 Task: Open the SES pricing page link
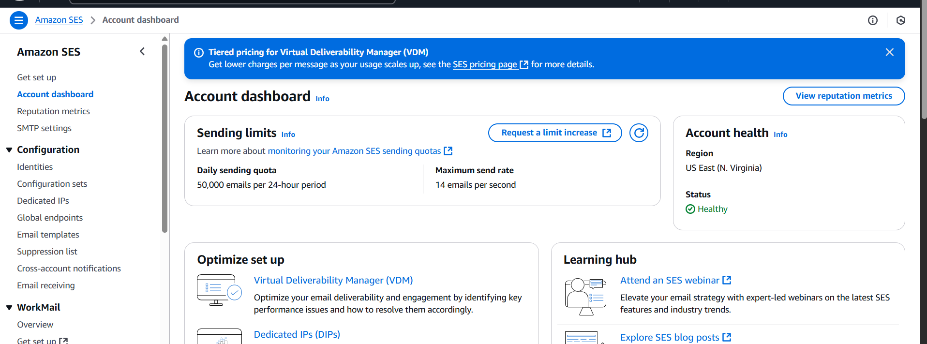(485, 64)
